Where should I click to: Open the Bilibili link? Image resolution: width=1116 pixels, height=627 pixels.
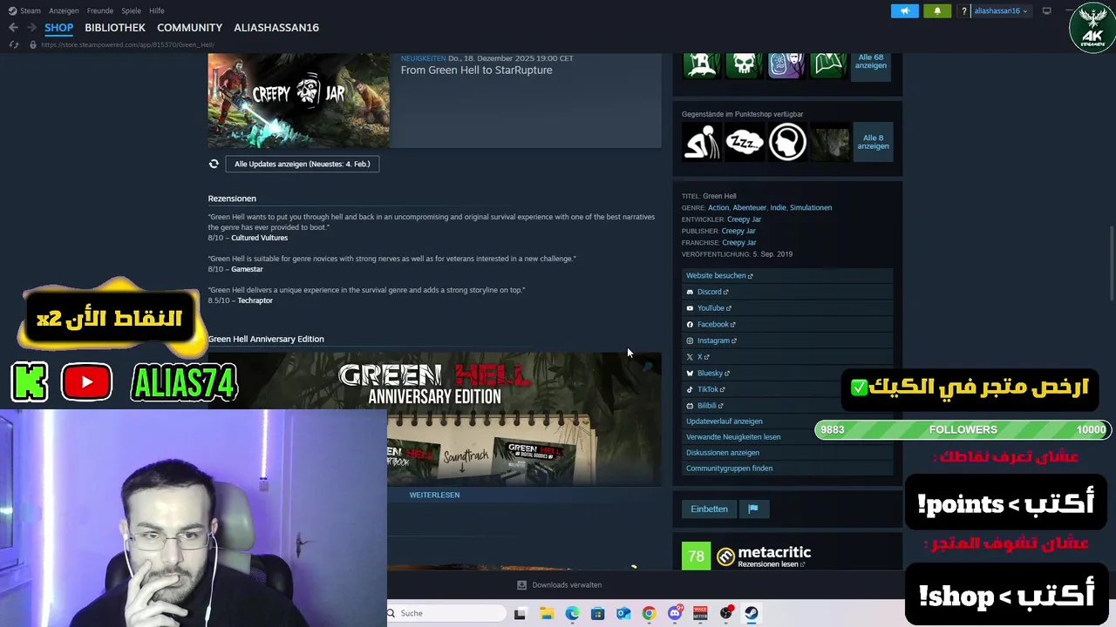710,406
